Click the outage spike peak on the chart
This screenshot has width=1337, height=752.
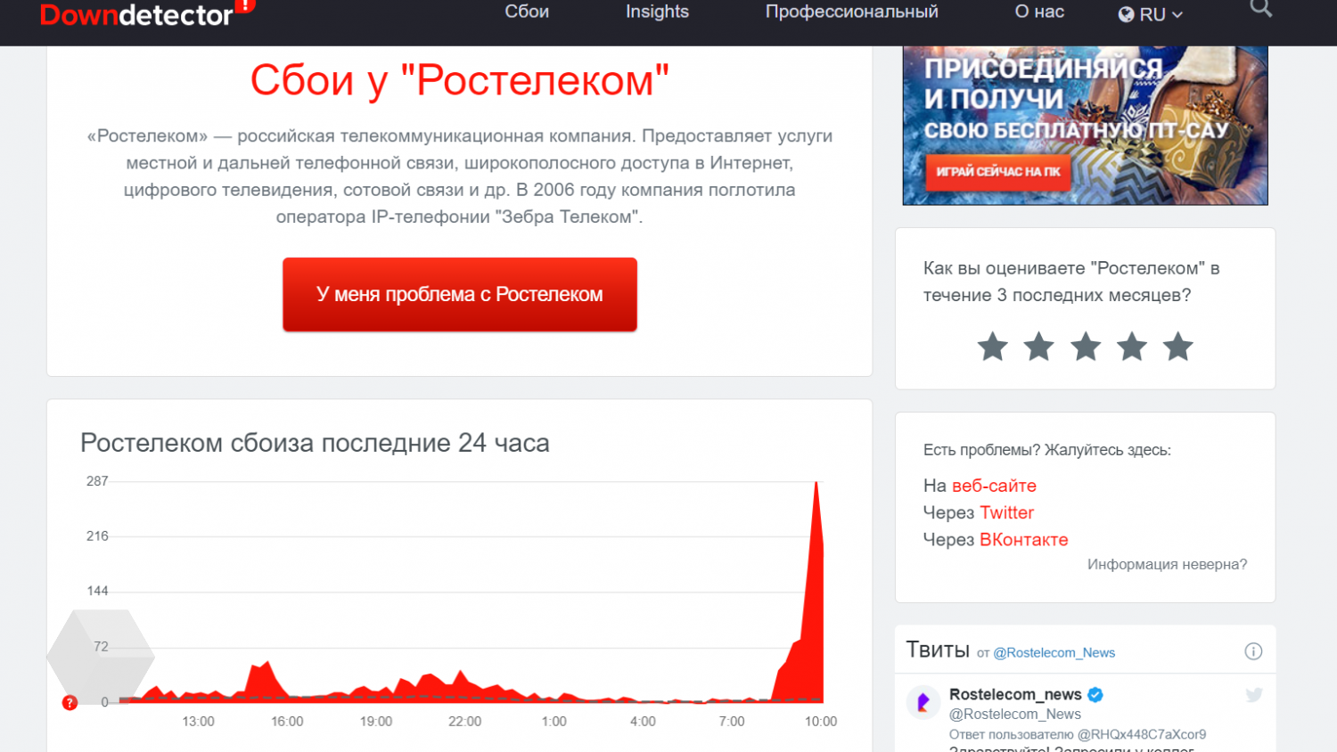816,484
